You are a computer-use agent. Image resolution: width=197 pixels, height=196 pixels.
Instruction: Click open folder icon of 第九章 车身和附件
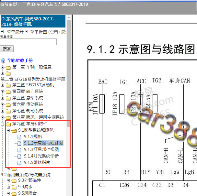coord(8,124)
